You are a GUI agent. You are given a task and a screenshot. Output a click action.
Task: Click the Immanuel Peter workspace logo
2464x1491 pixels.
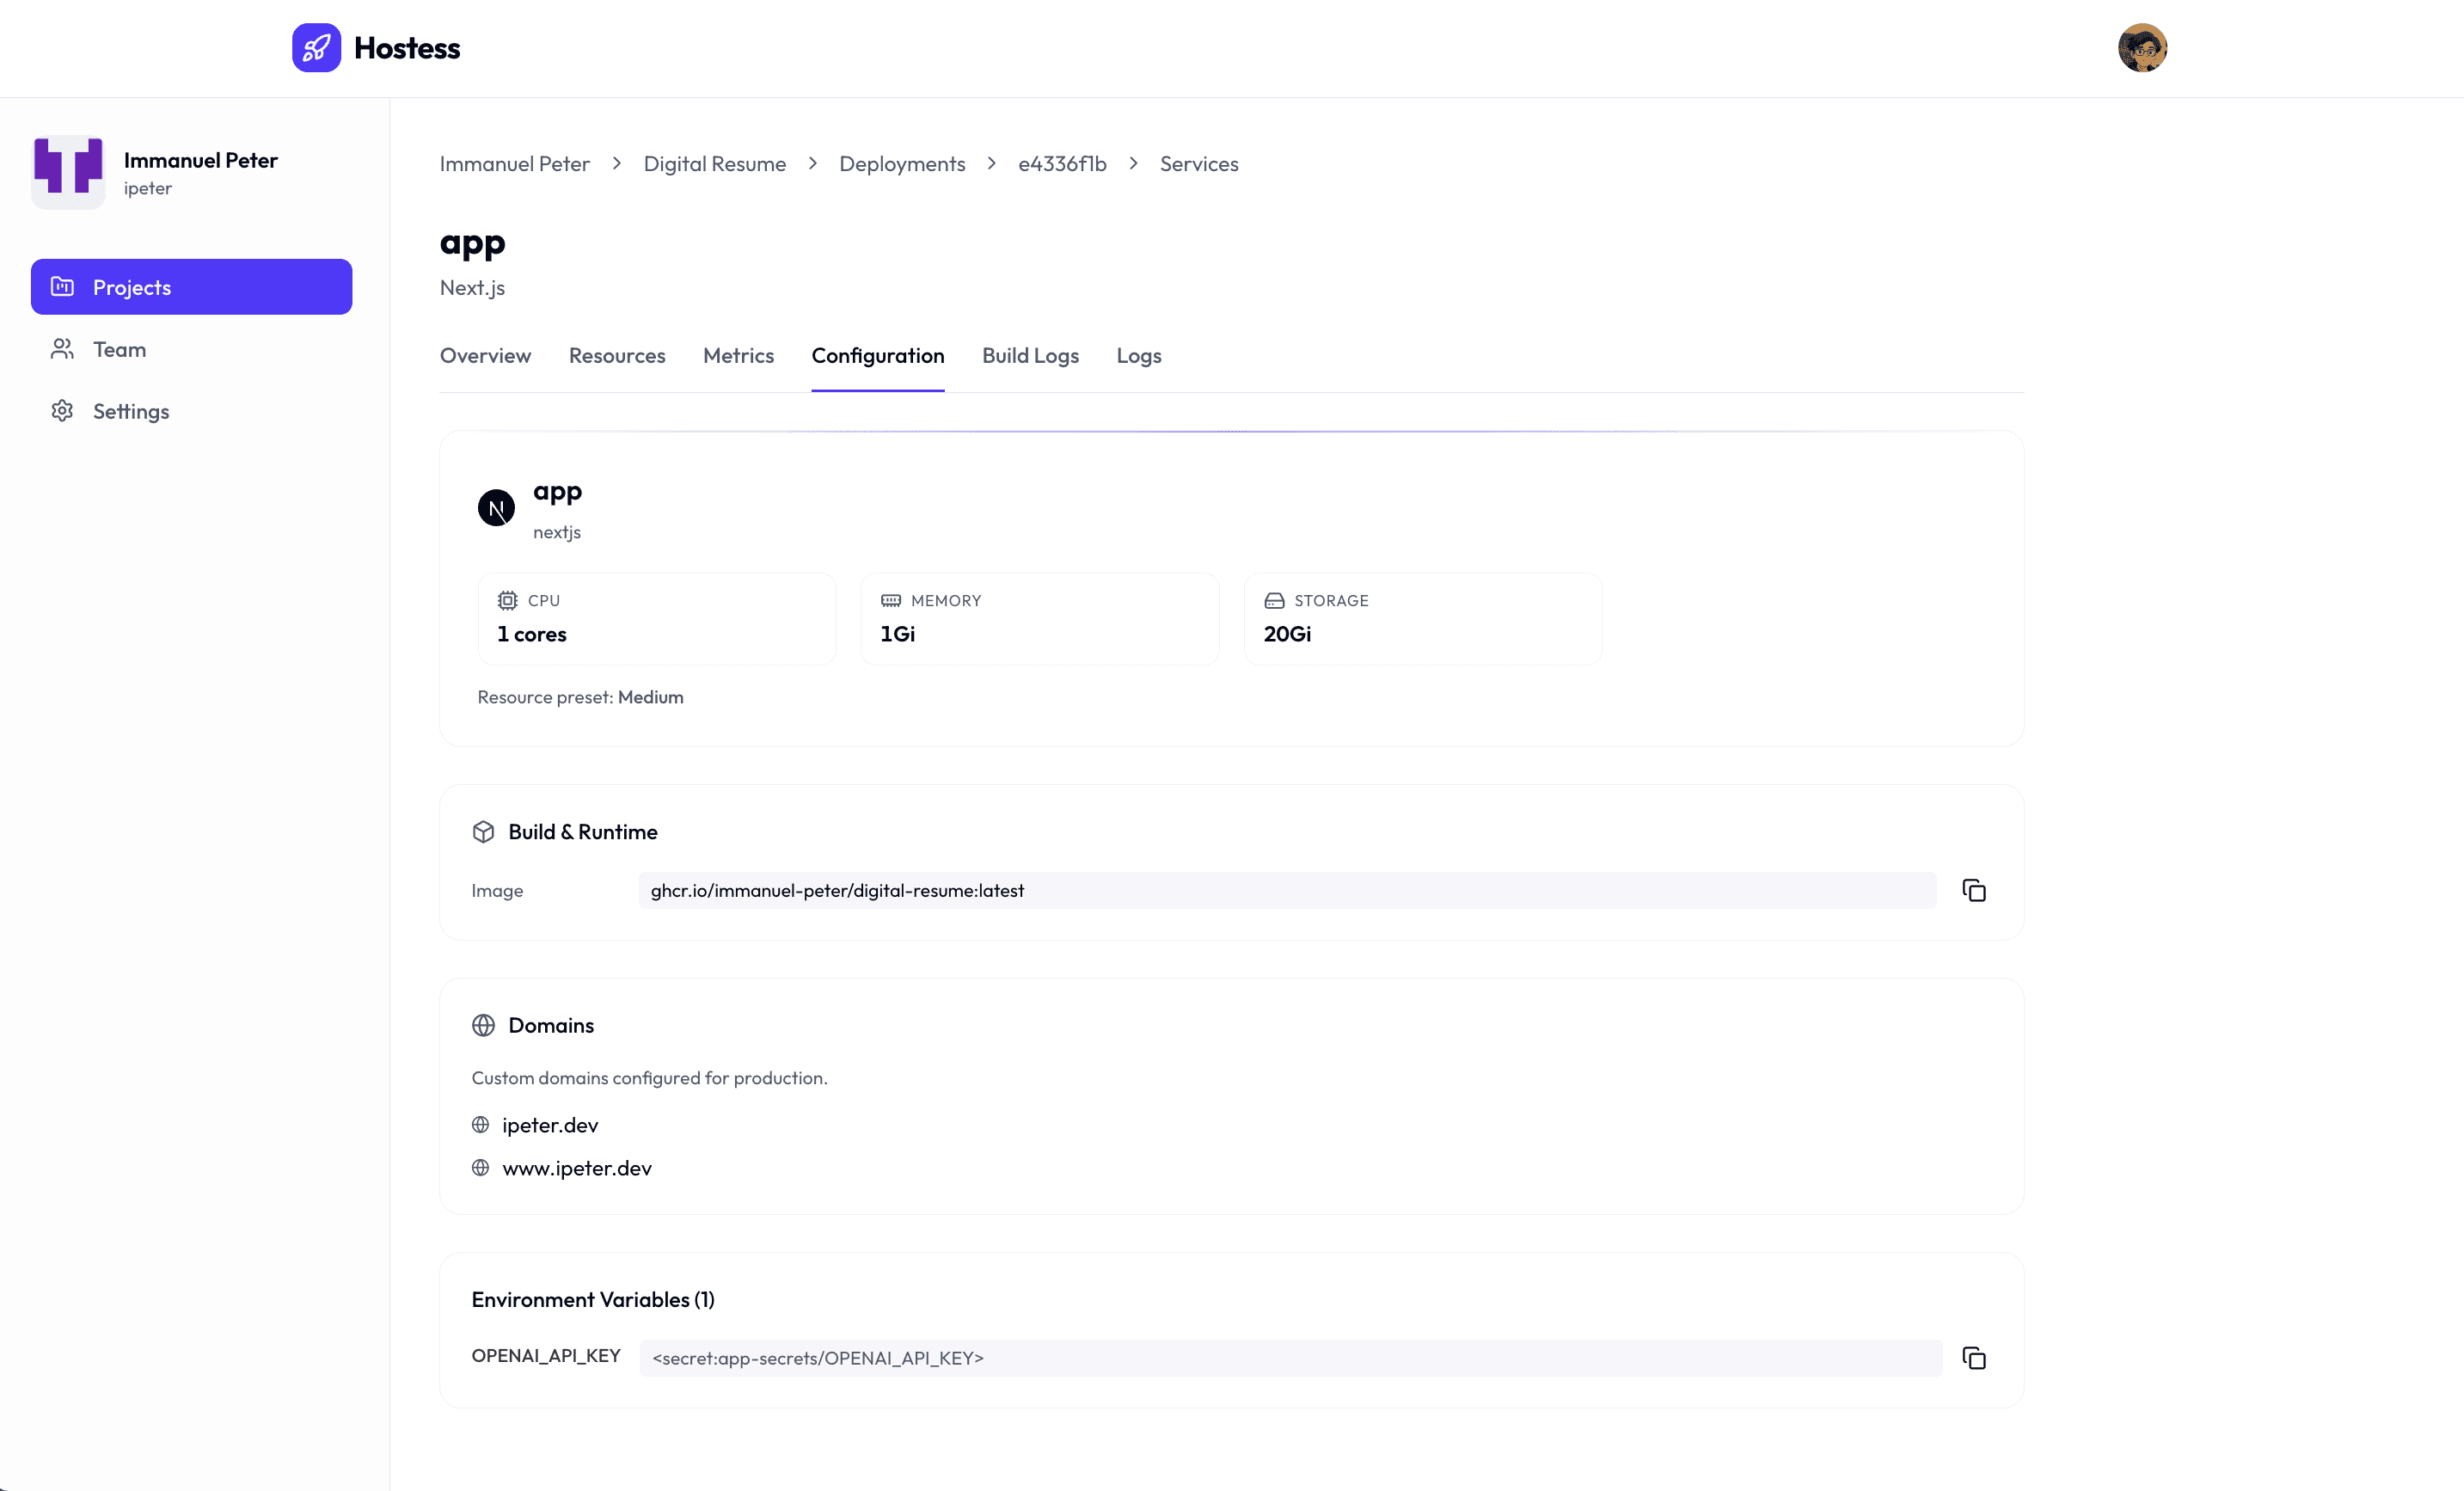pyautogui.click(x=68, y=172)
